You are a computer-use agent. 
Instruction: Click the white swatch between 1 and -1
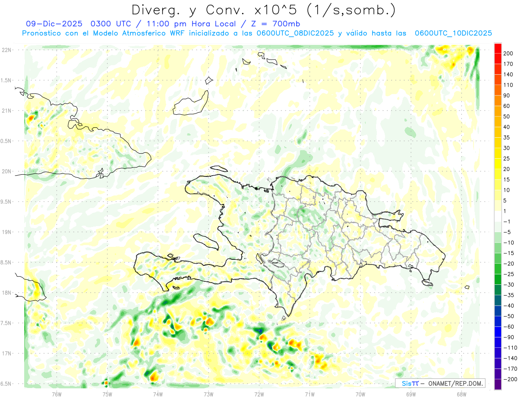pos(498,216)
